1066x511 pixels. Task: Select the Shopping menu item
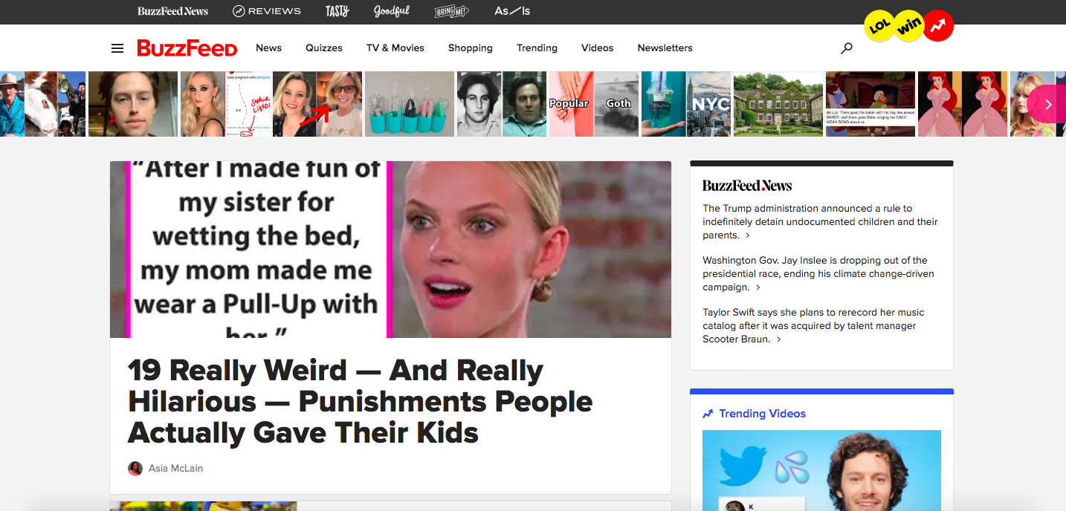pyautogui.click(x=471, y=48)
